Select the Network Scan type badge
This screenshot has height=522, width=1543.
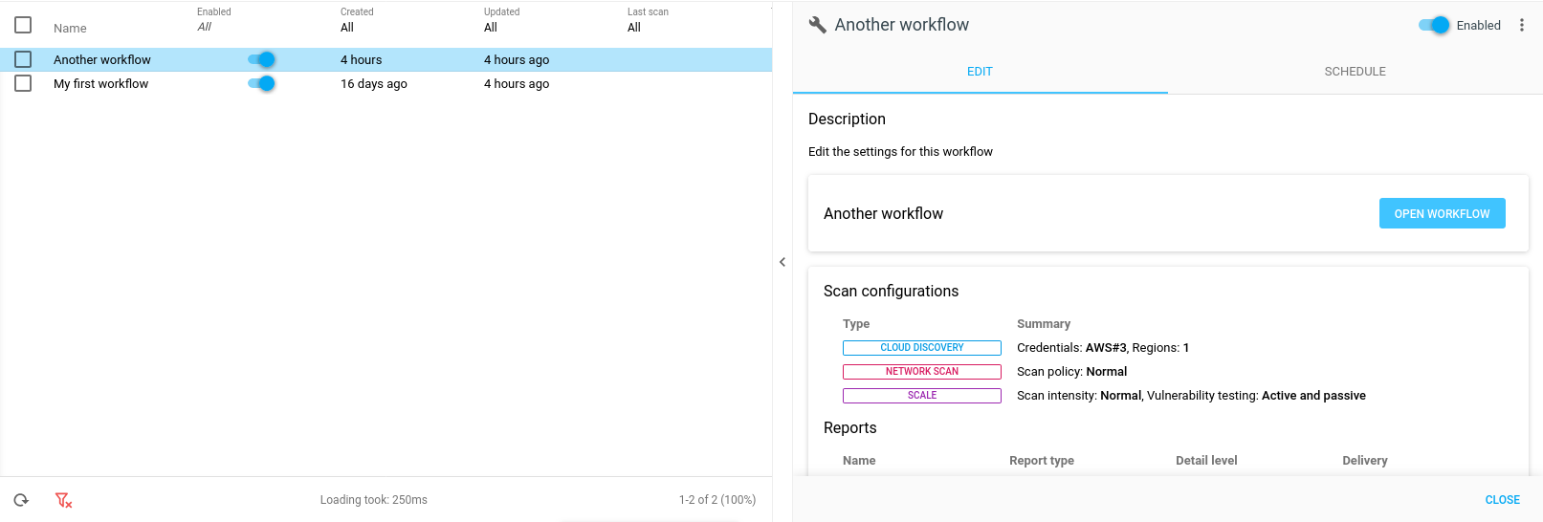(921, 372)
